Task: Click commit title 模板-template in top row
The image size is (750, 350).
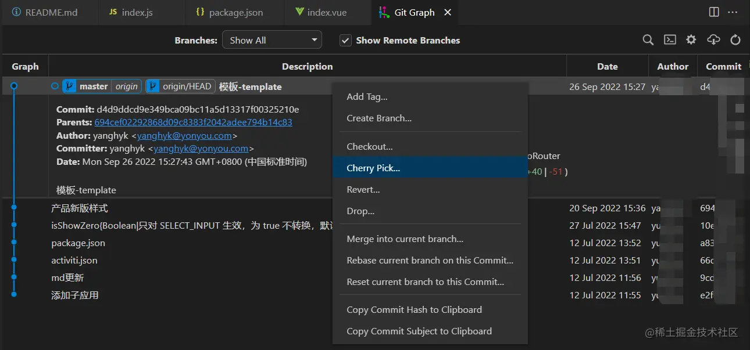Action: pyautogui.click(x=250, y=86)
